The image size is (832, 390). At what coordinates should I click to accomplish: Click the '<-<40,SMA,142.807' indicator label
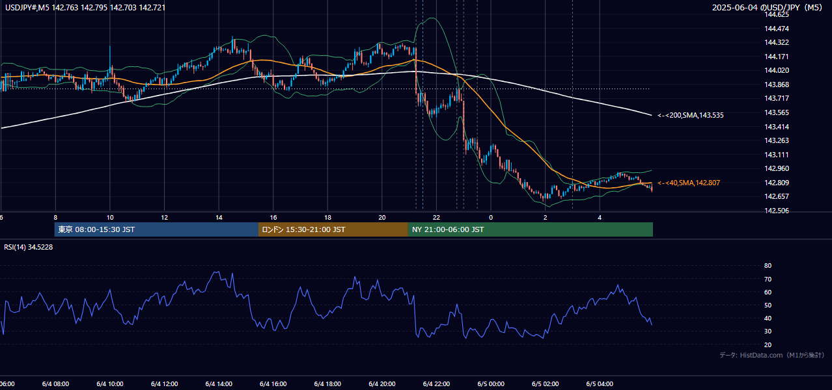[689, 183]
